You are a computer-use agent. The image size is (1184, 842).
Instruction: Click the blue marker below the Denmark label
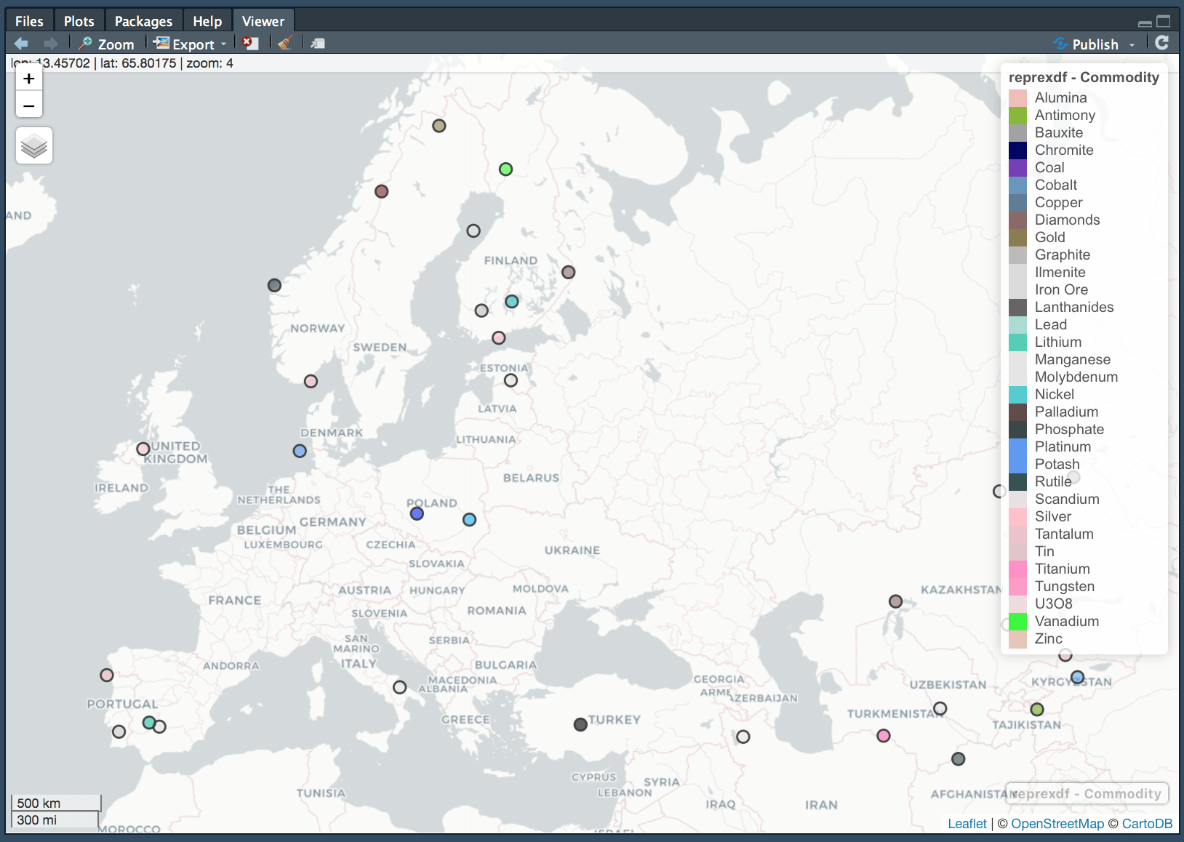tap(300, 451)
